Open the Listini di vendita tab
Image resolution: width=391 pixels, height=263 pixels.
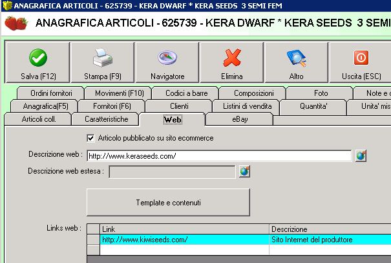(x=247, y=106)
